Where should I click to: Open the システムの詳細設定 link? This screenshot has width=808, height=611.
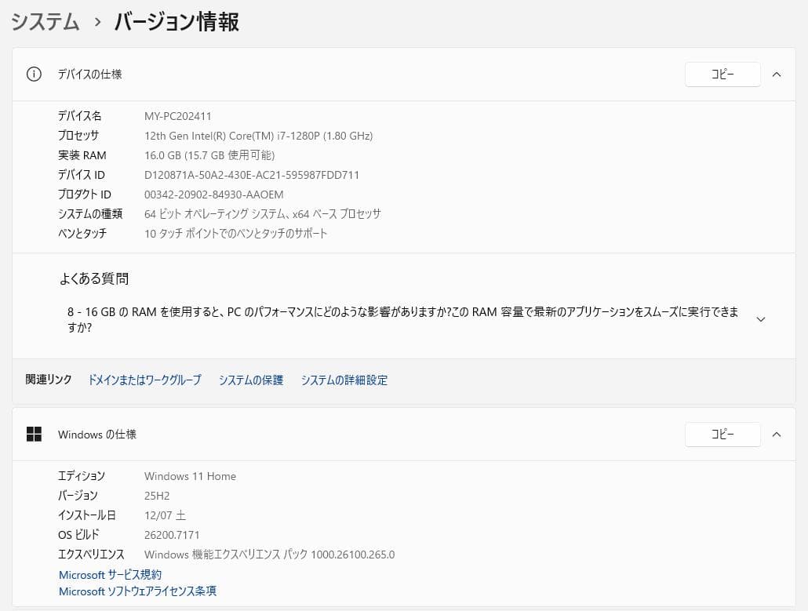344,380
